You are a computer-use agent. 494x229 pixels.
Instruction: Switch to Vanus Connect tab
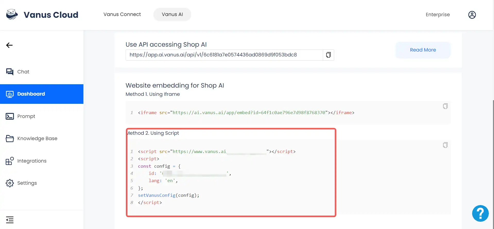(122, 14)
